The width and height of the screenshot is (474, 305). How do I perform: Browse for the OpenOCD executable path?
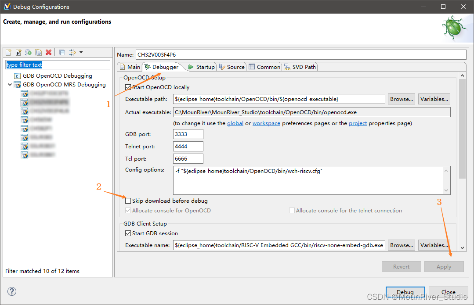[x=402, y=99]
